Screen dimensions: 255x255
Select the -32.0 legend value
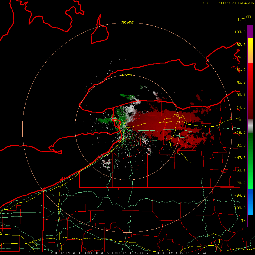(x=240, y=145)
